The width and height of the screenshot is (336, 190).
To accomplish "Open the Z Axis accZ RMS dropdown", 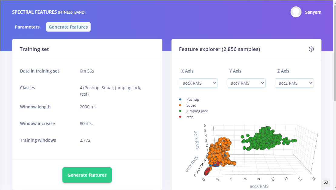I will [294, 83].
